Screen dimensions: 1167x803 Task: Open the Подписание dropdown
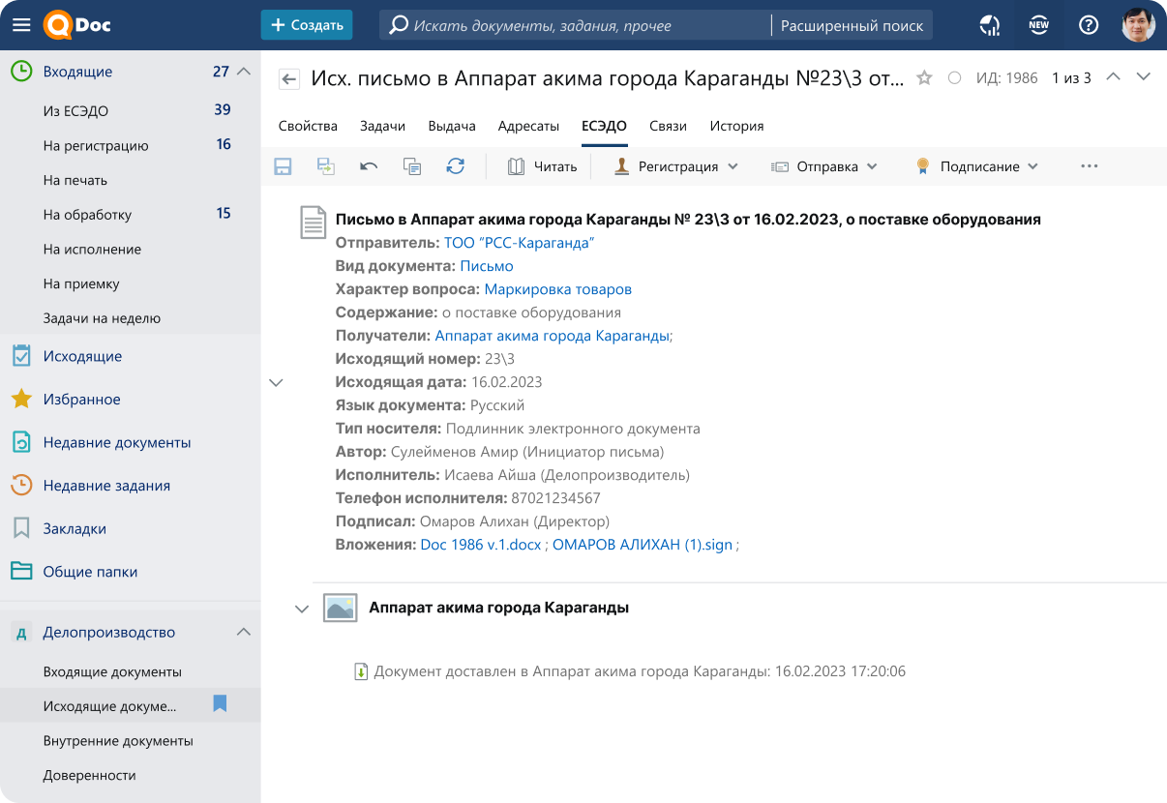pyautogui.click(x=977, y=166)
